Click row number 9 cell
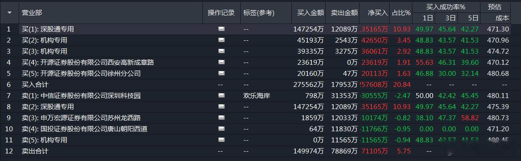 coord(9,118)
